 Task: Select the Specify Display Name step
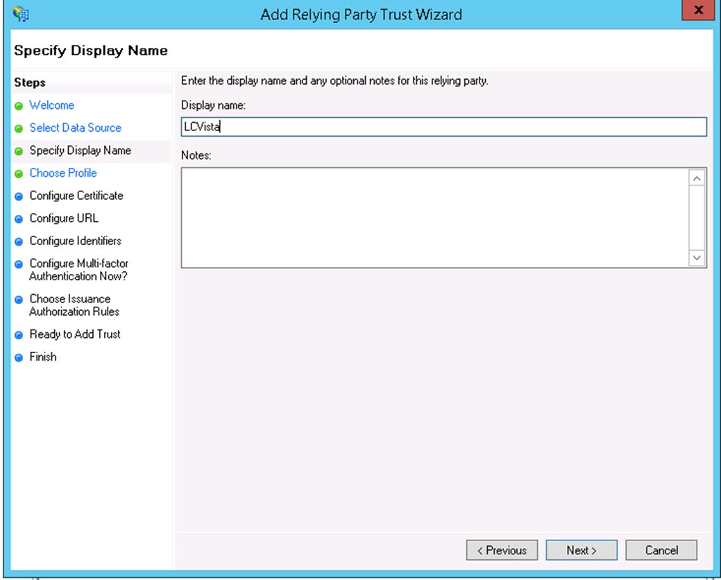[x=80, y=151]
